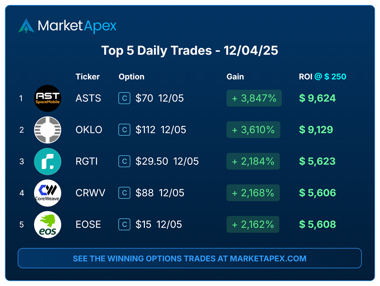Viewport: 380px width, 286px height.
Task: Select the + 3,847% gain badge
Action: pyautogui.click(x=254, y=98)
